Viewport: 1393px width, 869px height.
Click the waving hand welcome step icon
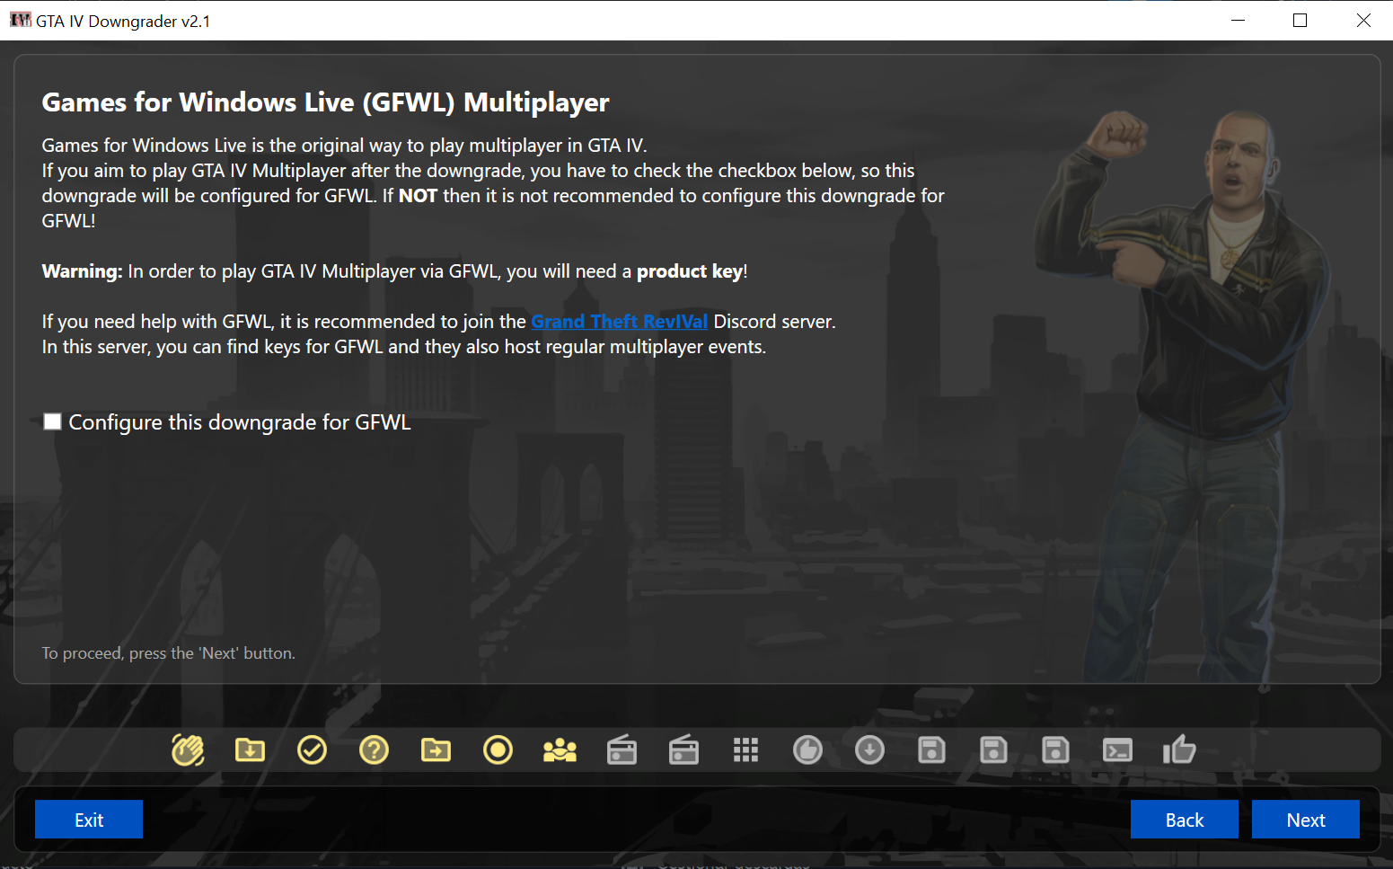(188, 749)
